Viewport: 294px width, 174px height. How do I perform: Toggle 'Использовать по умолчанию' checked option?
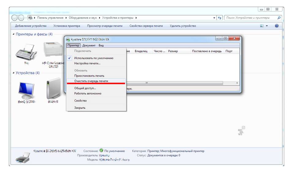click(94, 58)
